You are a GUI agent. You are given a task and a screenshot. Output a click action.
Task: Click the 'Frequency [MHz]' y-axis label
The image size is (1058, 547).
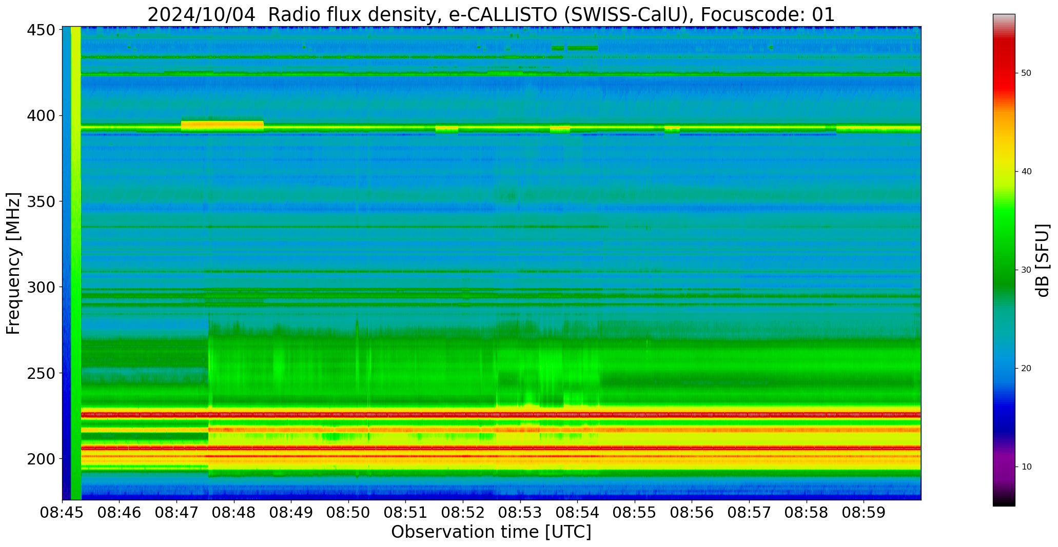14,264
